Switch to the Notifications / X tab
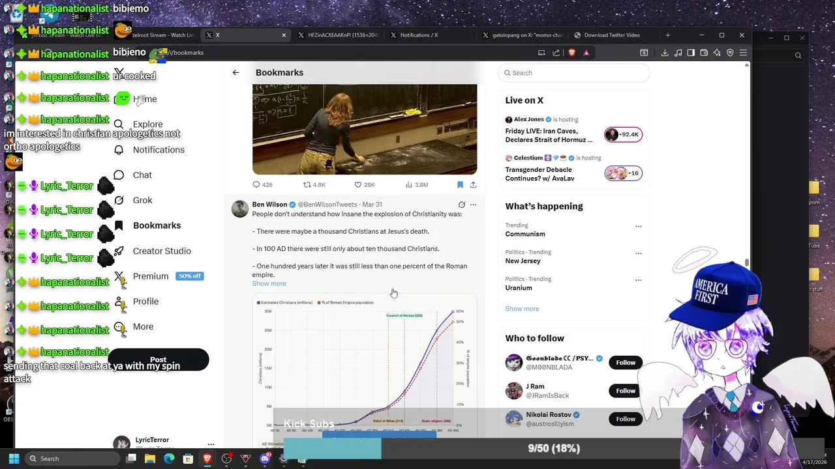 pos(431,35)
